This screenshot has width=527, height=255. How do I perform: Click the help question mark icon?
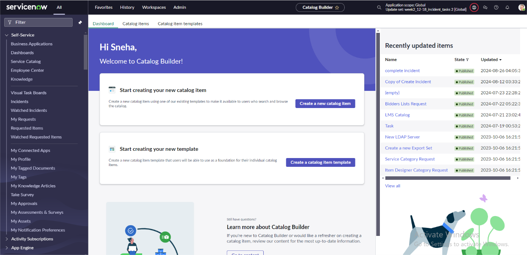pyautogui.click(x=496, y=7)
